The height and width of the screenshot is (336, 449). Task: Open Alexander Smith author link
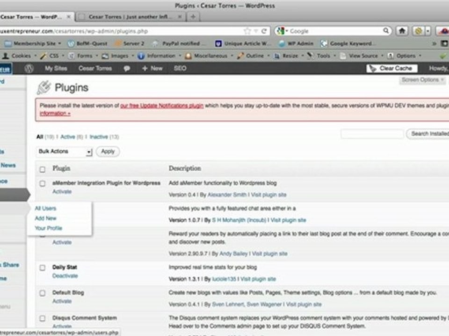click(227, 195)
